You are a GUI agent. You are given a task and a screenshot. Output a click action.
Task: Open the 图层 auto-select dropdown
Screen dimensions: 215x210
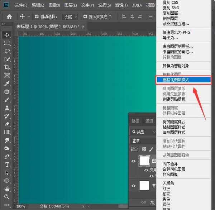click(70, 16)
